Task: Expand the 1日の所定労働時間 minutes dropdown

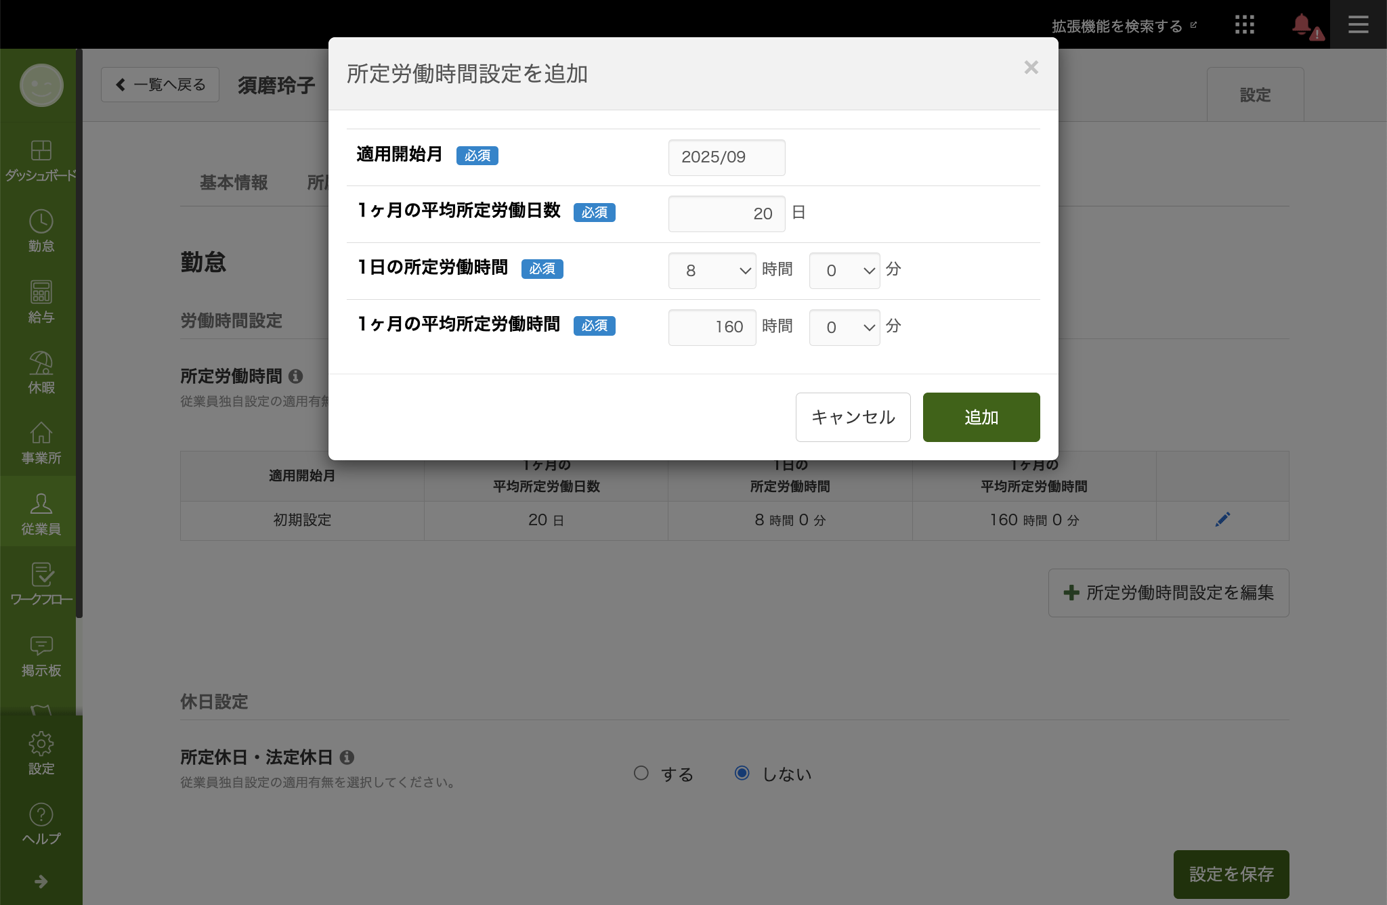Action: click(845, 271)
